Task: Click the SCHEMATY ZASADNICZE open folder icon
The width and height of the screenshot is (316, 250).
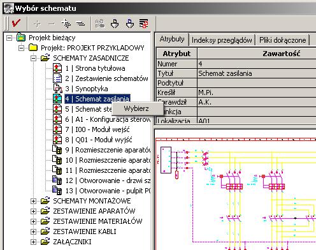Action: point(45,57)
